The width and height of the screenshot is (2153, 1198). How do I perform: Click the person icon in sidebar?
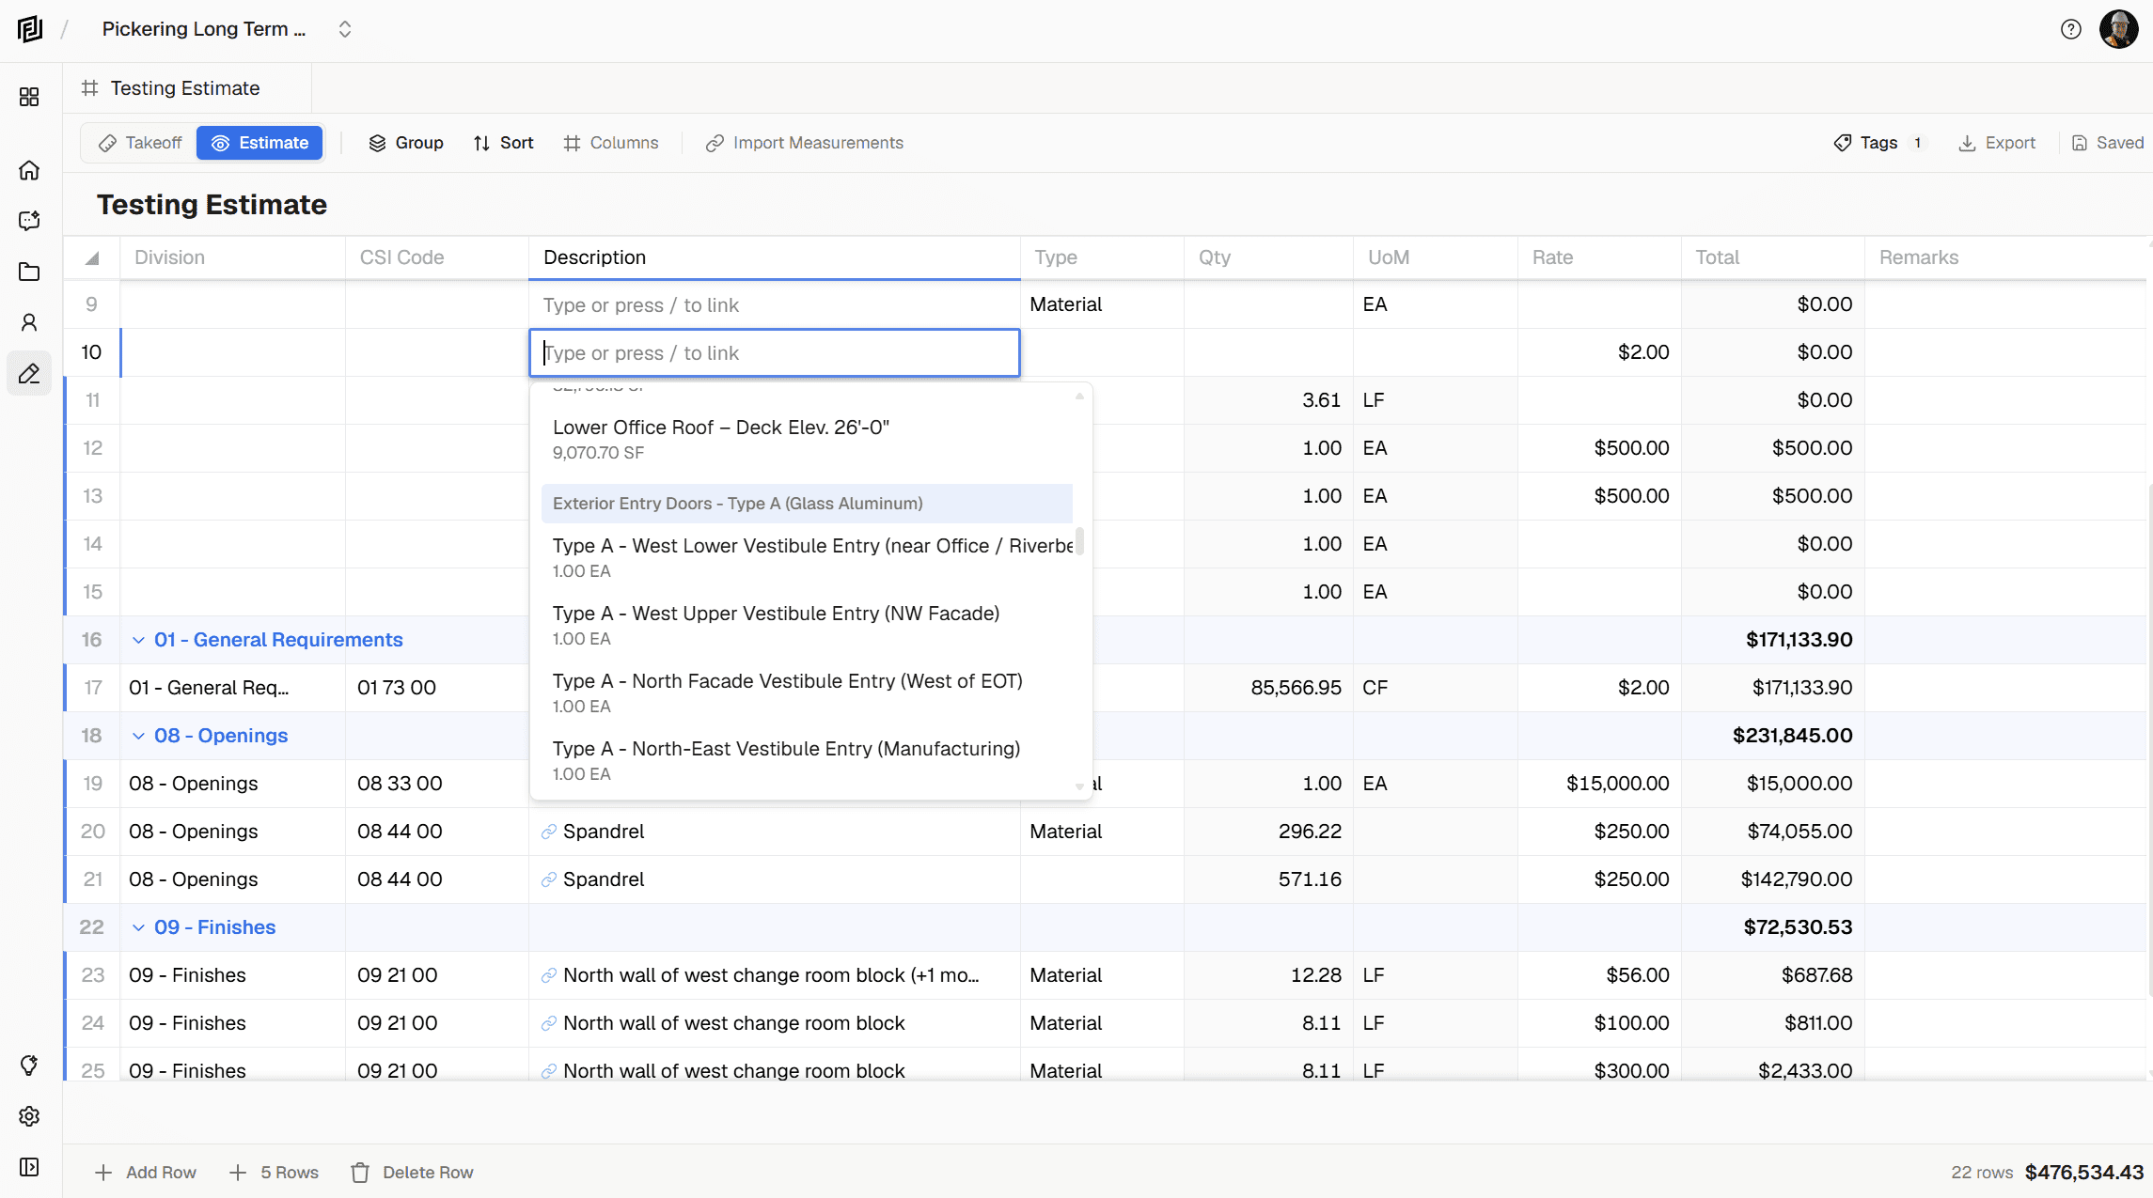(x=29, y=322)
